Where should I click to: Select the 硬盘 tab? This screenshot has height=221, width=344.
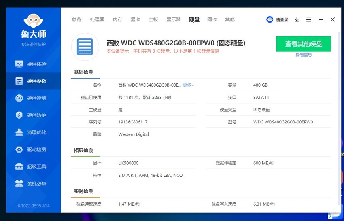(194, 19)
